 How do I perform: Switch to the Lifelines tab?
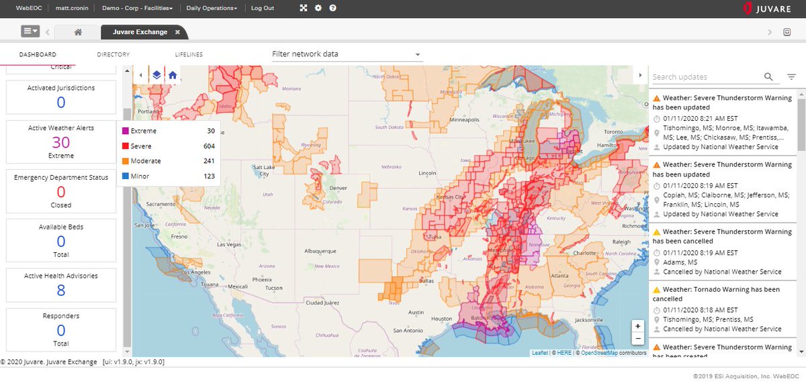tap(189, 54)
